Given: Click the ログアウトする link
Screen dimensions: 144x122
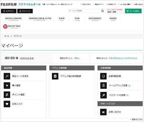Looking at the screenshot, I should pos(27,58).
